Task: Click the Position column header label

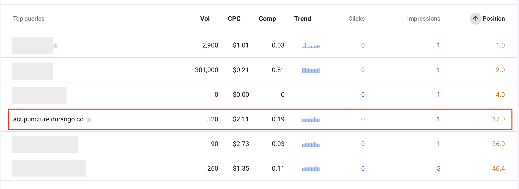Action: (494, 19)
